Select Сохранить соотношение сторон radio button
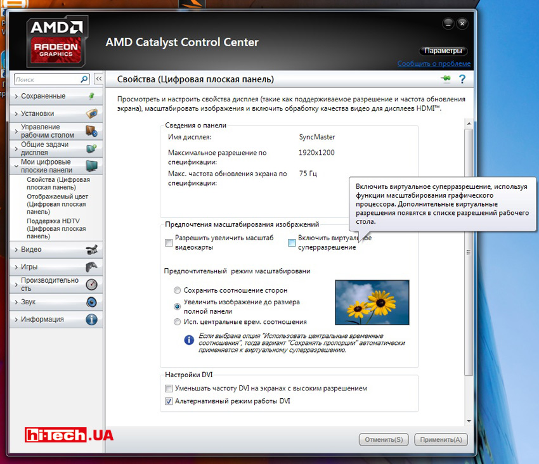This screenshot has width=539, height=464. 178,290
